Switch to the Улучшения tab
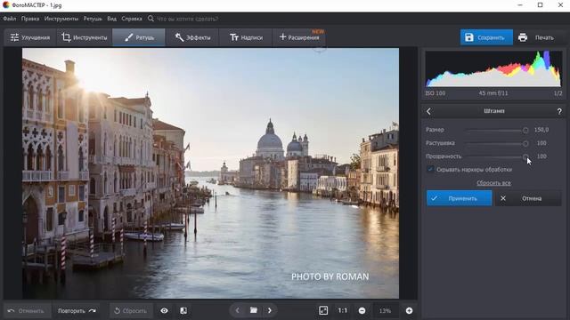The image size is (570, 320). point(30,37)
